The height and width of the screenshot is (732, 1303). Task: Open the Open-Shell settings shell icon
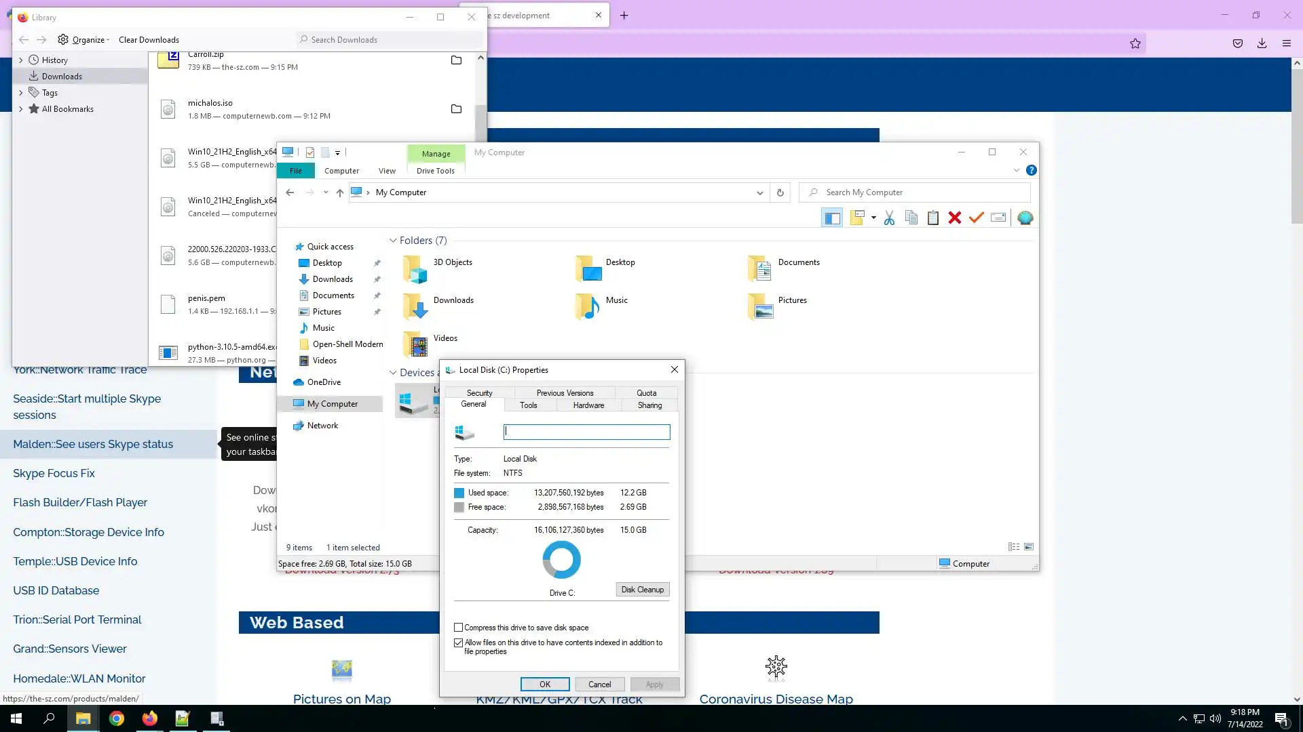pos(1025,218)
